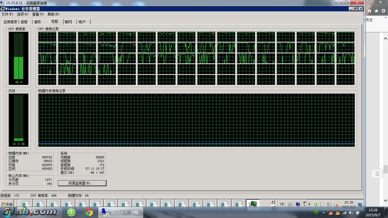Click the 资源监视器(R)... button
This screenshot has height=218, width=388.
(x=82, y=183)
